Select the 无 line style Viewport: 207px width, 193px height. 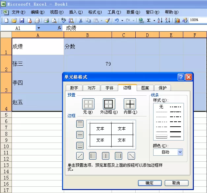tap(161, 107)
